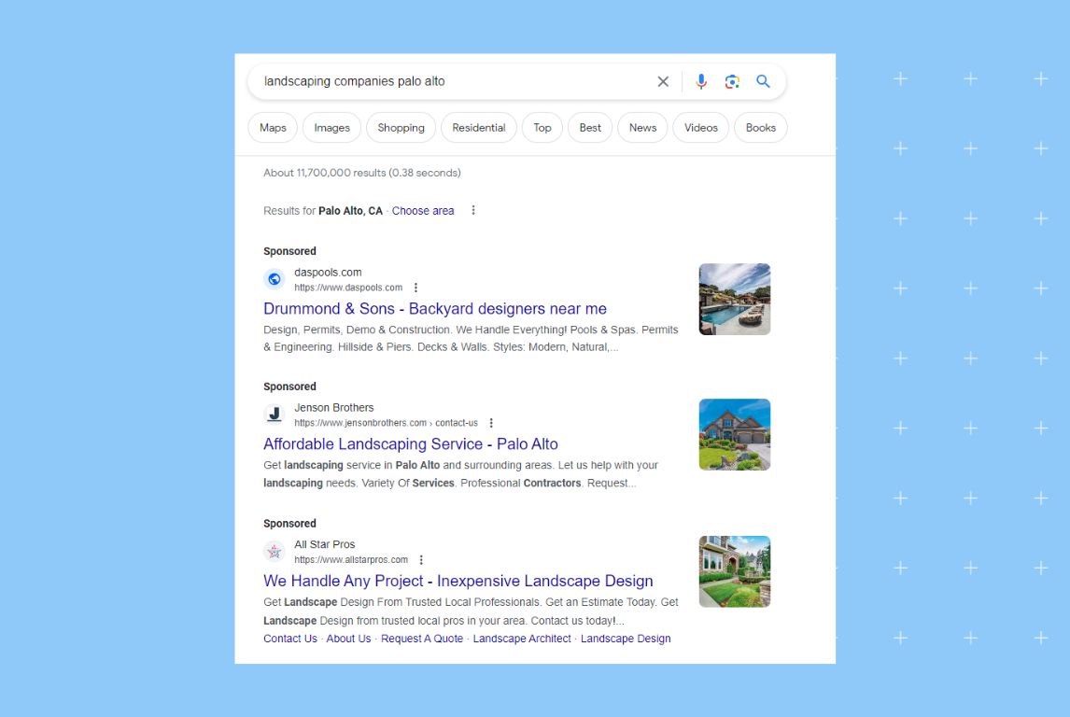Select the Residential filter chip
Image resolution: width=1070 pixels, height=717 pixels.
pyautogui.click(x=478, y=128)
